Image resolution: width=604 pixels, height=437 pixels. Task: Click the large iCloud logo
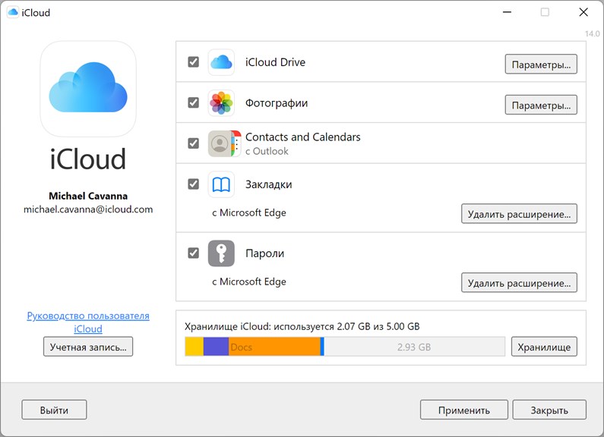(x=88, y=88)
